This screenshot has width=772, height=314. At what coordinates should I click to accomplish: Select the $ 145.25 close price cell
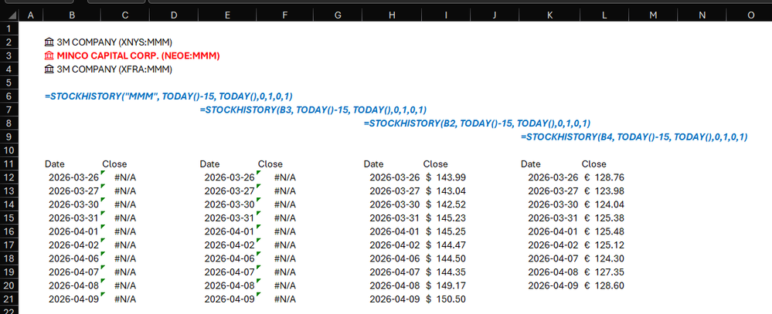pos(446,231)
